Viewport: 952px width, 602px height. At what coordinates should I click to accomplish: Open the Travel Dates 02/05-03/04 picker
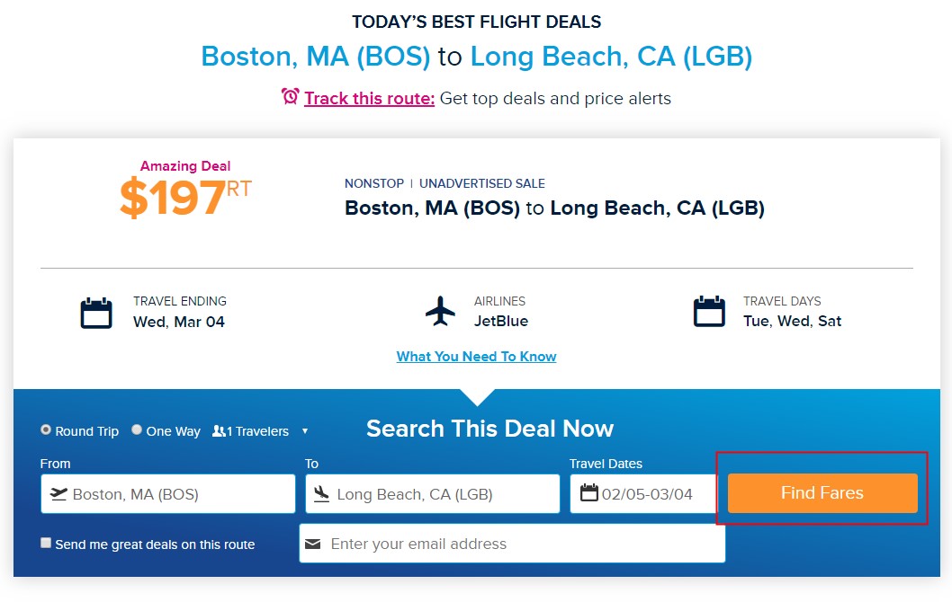click(643, 493)
